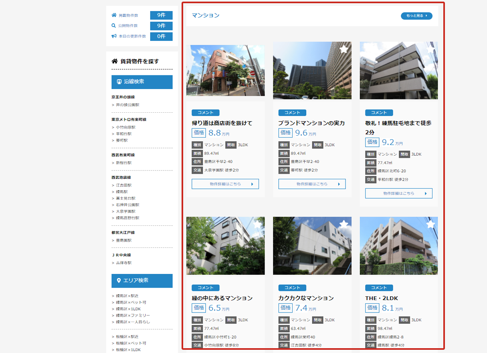
Task: Select 小竹向原駅 station link in sidebar
Action: tap(125, 127)
